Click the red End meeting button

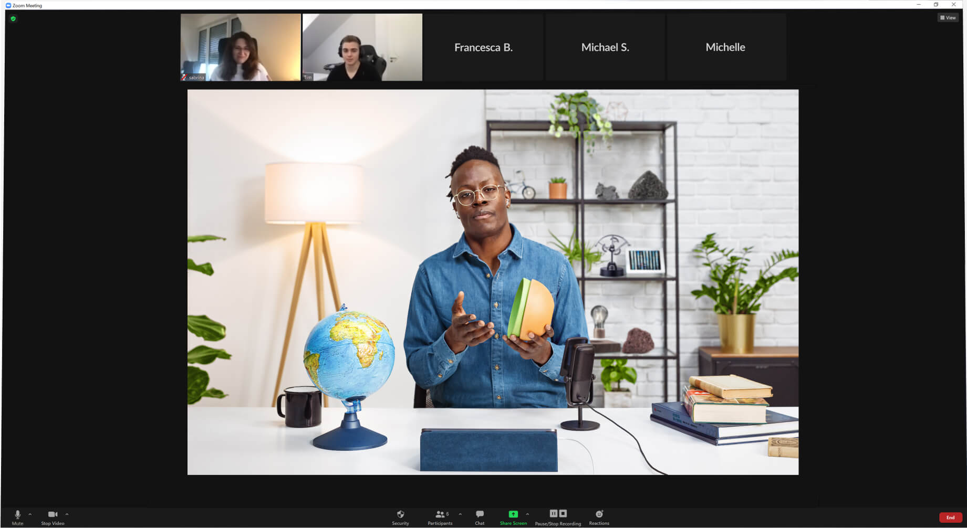pos(950,518)
